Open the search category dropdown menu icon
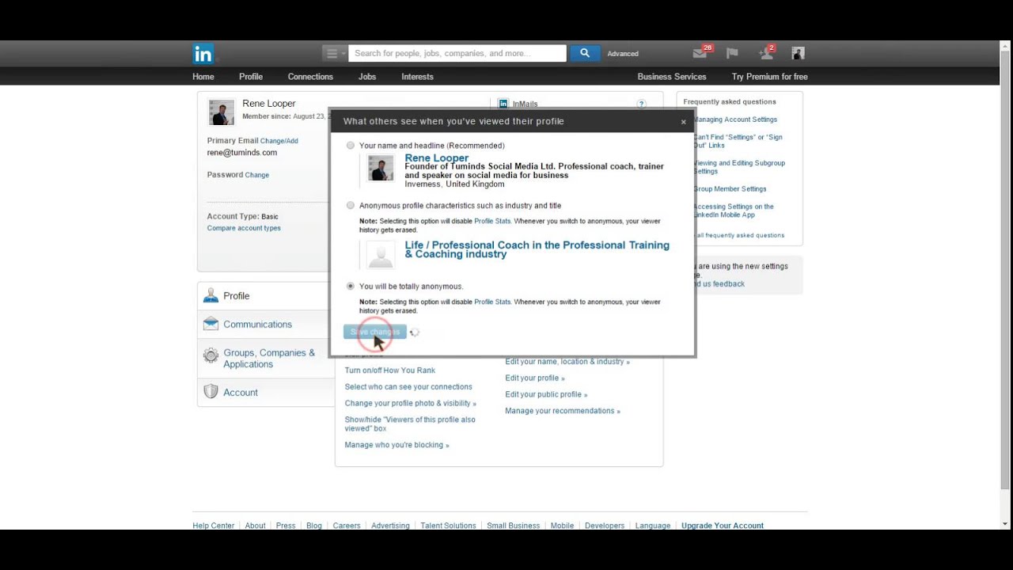 click(335, 53)
